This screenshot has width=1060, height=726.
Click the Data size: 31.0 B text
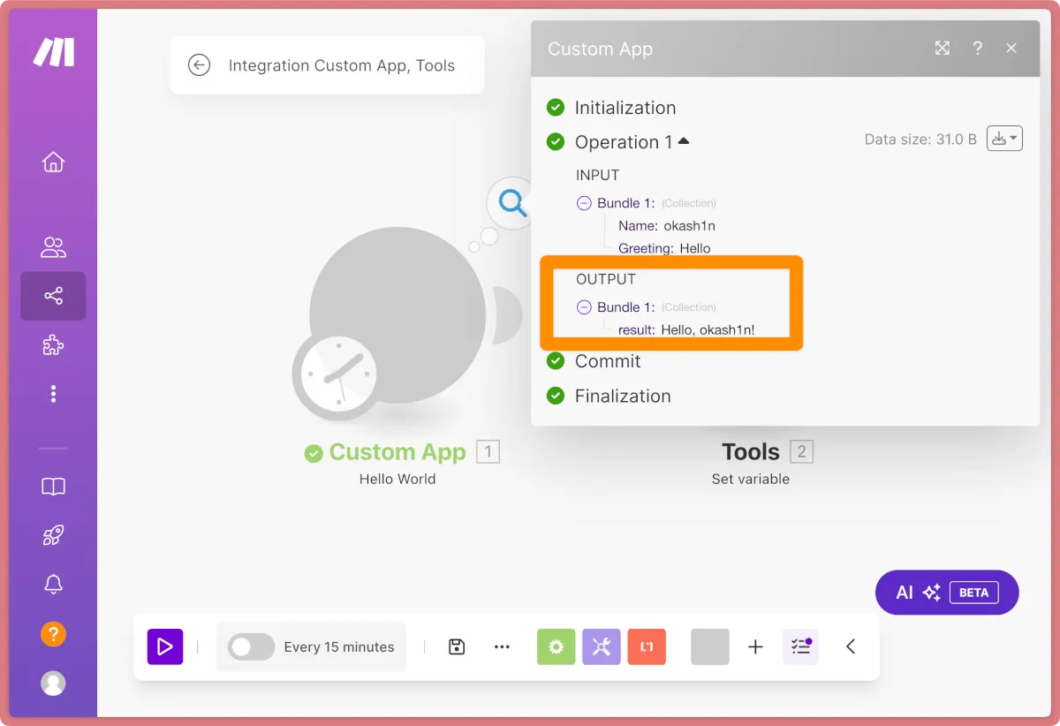920,140
